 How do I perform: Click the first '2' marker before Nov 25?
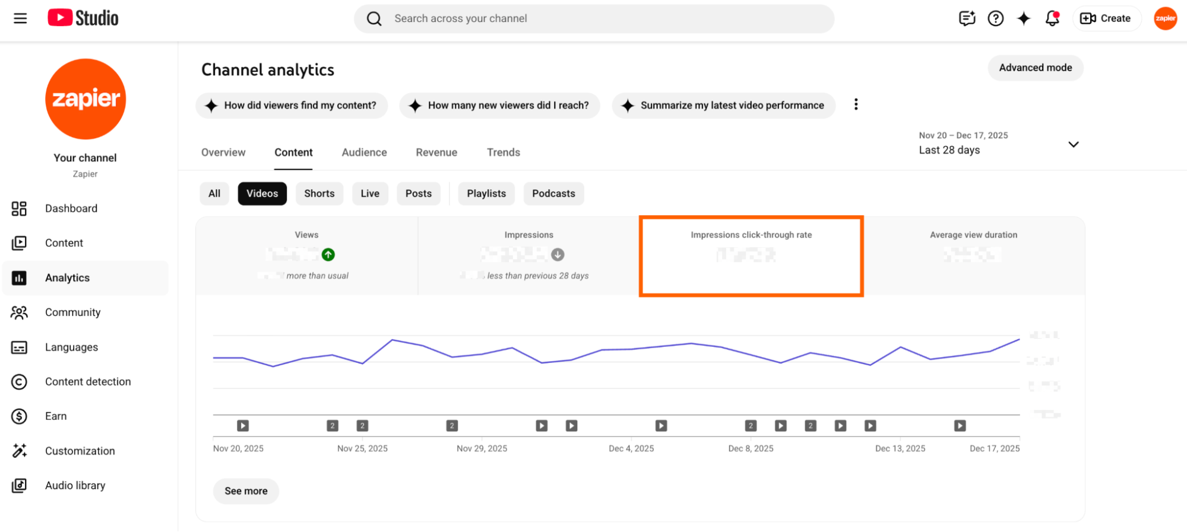[x=333, y=425]
